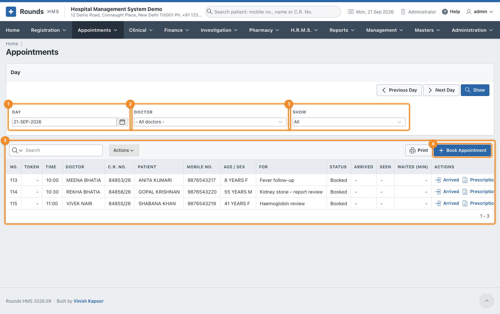Viewport: 500px width, 314px height.
Task: Click the Help question mark icon
Action: tap(445, 12)
